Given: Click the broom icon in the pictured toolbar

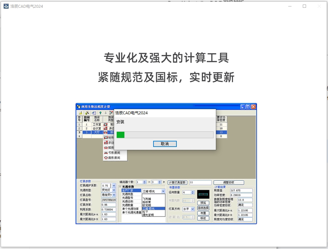Looking at the screenshot, I should point(80,113).
